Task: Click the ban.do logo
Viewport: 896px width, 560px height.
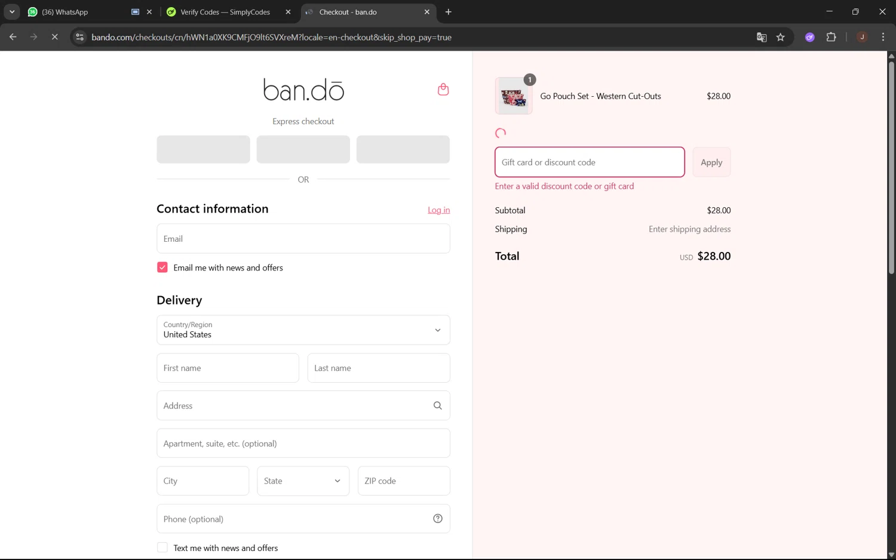Action: coord(303,90)
